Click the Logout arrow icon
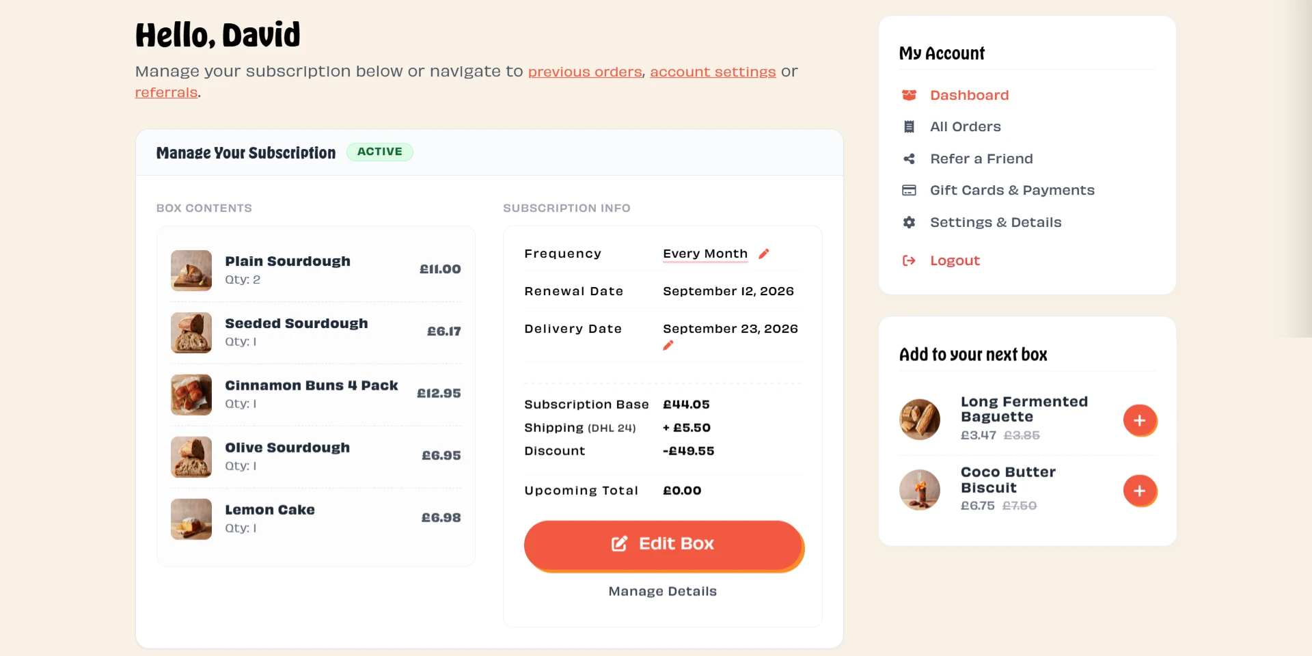Screen dimensions: 1312x656 tap(909, 260)
